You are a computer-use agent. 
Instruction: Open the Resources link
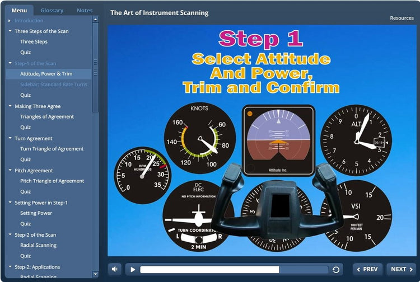point(402,18)
